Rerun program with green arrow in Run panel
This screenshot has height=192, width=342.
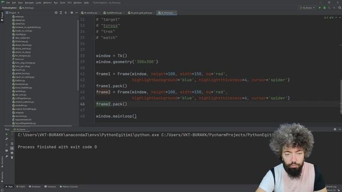pos(6,134)
